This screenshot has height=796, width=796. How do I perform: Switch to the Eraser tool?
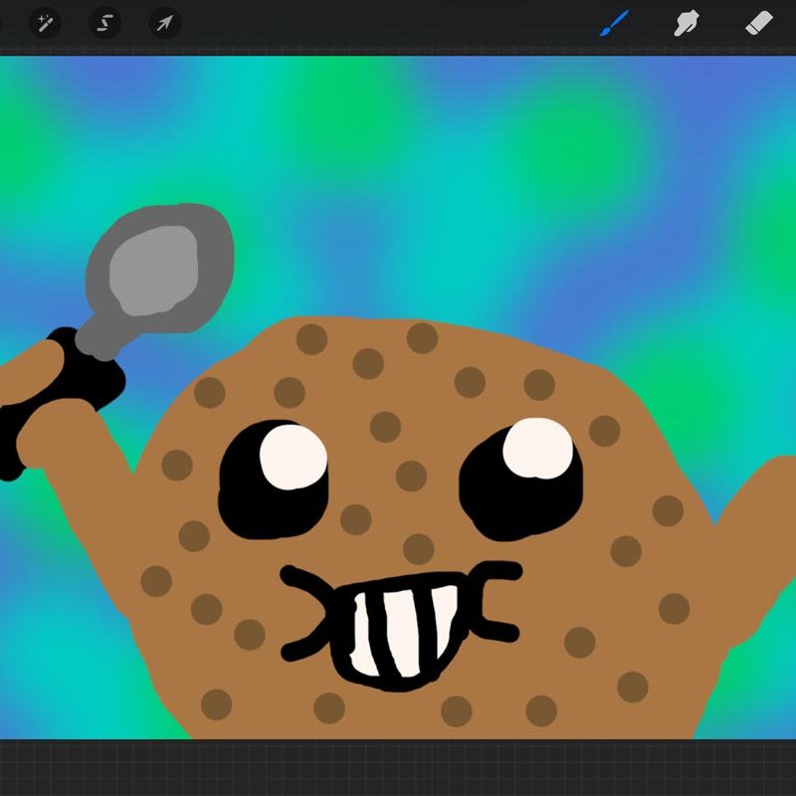tap(759, 23)
